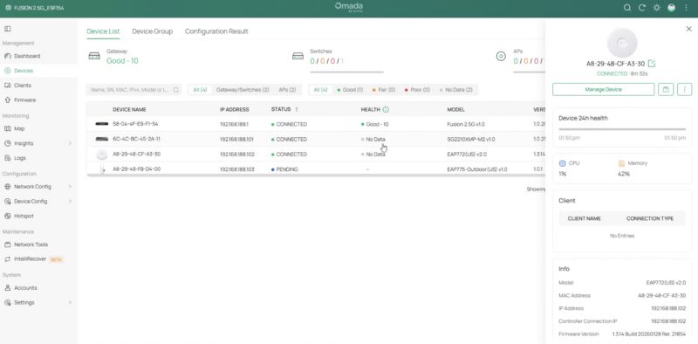
Task: Click the magnifier icon in the device search box
Action: pyautogui.click(x=176, y=90)
